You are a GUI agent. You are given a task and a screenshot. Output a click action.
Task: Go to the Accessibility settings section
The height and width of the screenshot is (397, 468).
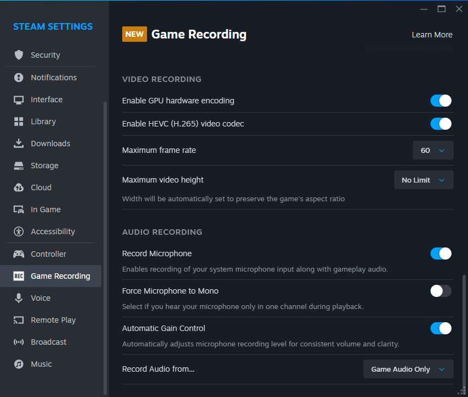click(52, 231)
